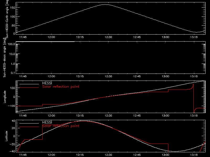Click 11:45 time label under Latitude plot

[23, 155]
